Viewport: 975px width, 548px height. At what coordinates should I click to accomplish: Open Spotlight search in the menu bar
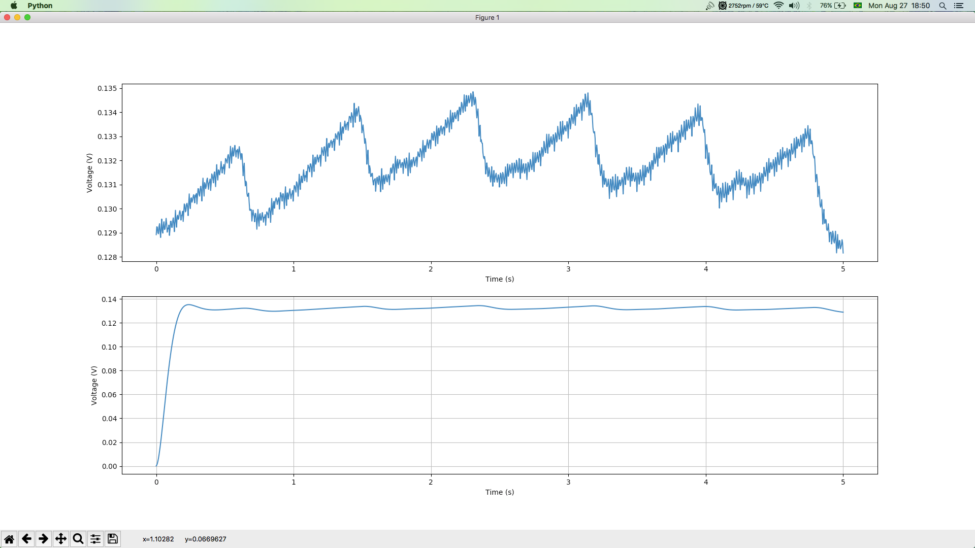[x=942, y=6]
